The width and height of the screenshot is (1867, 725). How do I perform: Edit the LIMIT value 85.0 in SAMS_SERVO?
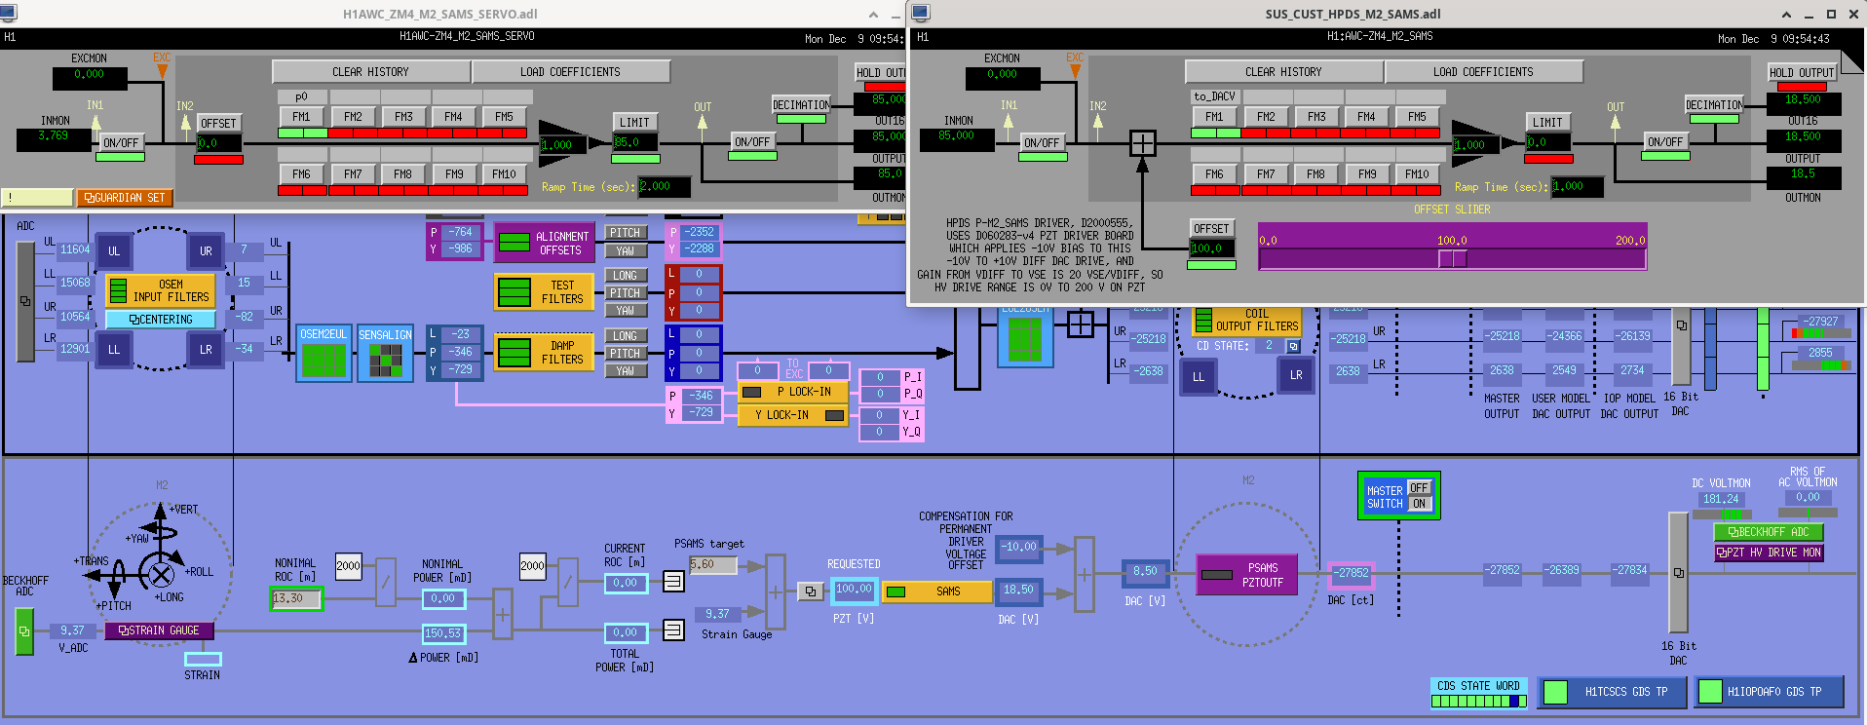tap(635, 142)
